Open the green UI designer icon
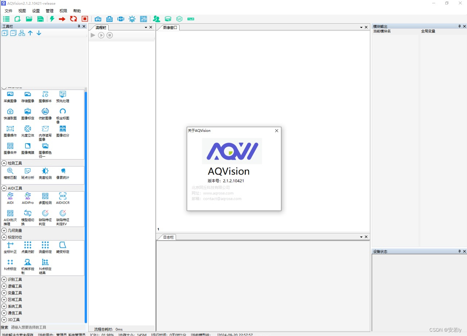The width and height of the screenshot is (467, 336). (179, 19)
